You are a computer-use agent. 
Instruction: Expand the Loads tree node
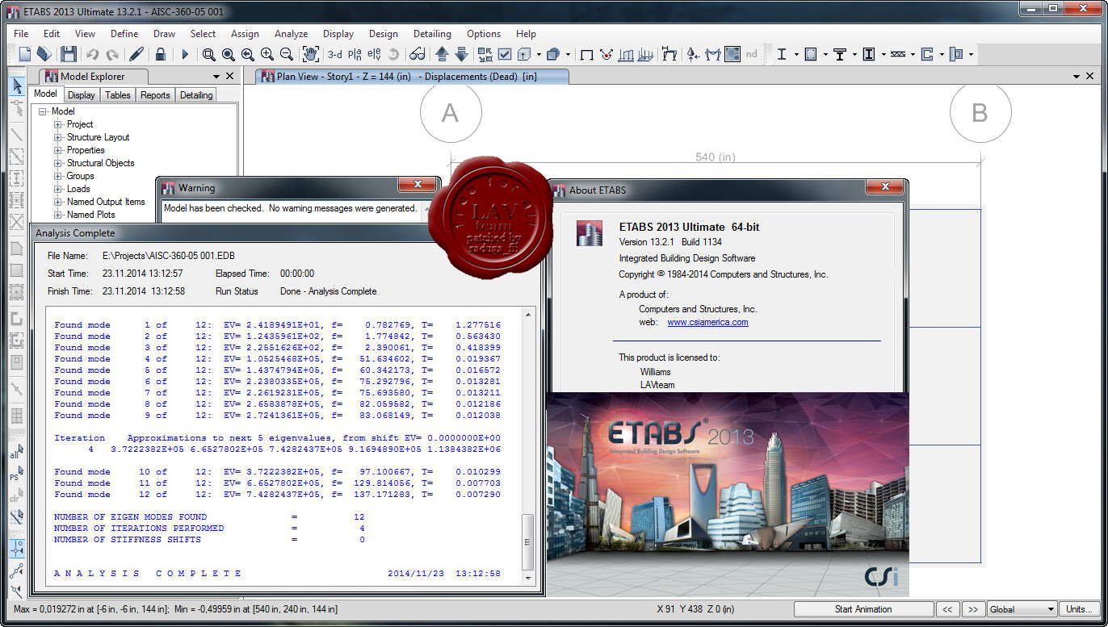58,189
